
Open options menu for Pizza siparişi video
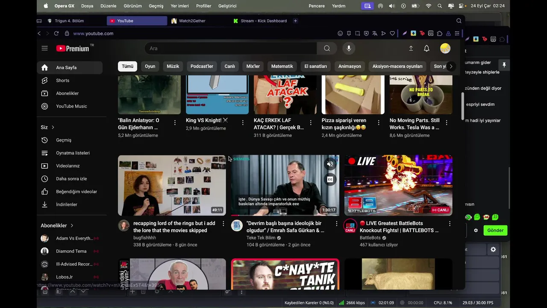pyautogui.click(x=379, y=123)
